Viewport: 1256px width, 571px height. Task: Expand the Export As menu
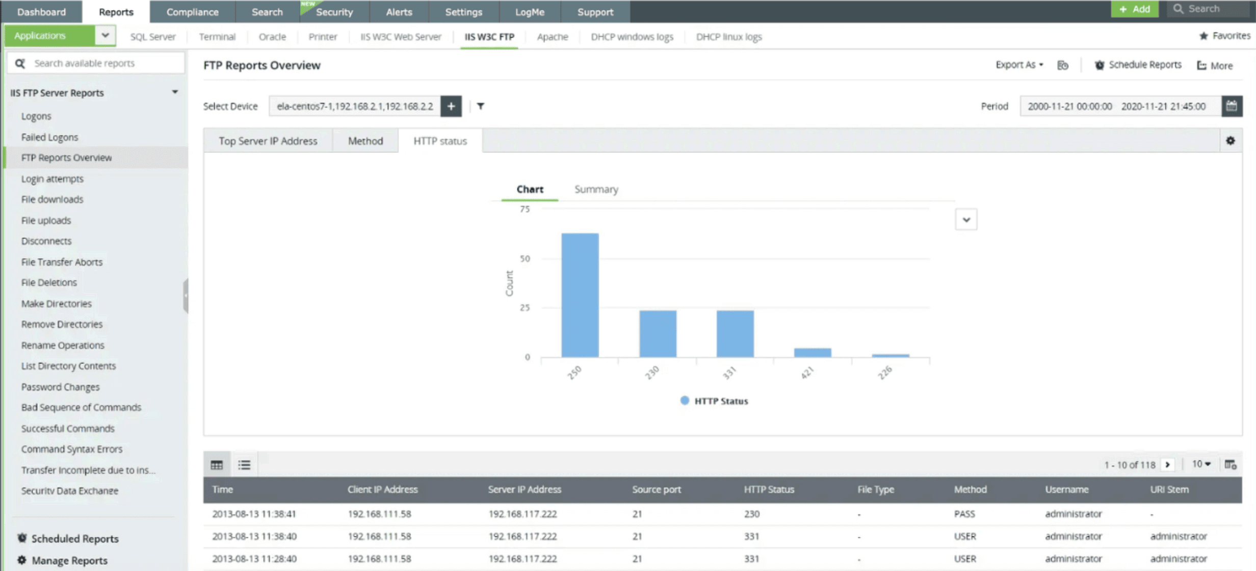[x=1019, y=65]
